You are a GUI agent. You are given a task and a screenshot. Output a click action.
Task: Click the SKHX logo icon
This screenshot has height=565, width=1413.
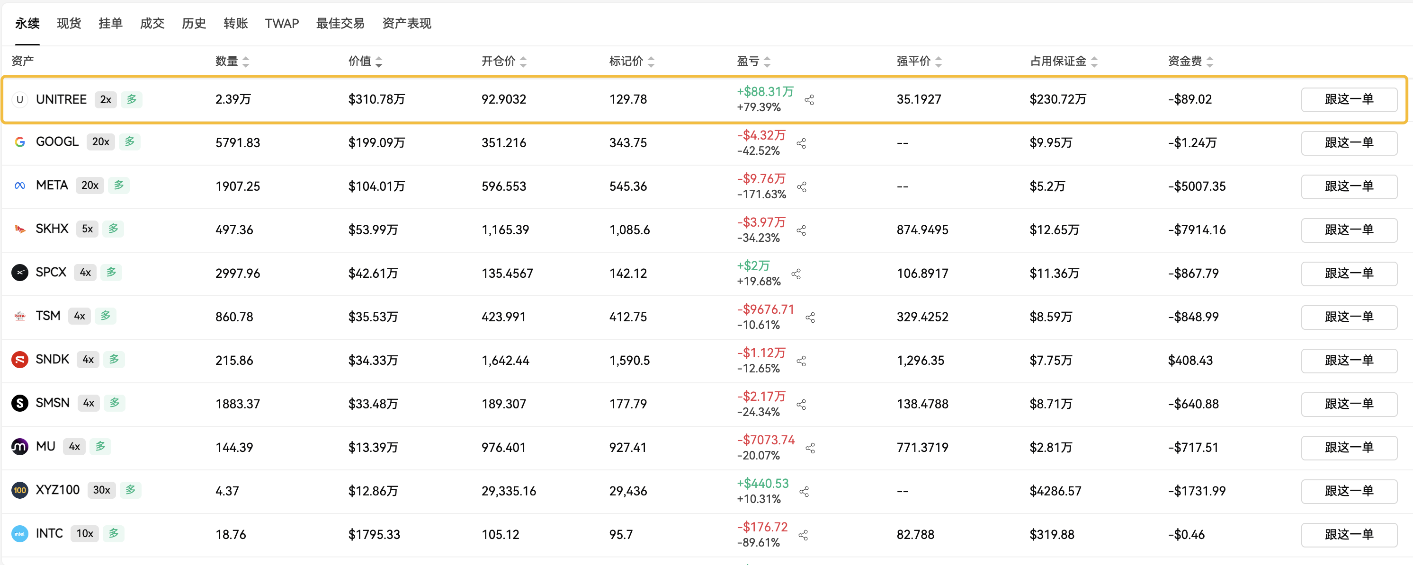click(x=20, y=229)
